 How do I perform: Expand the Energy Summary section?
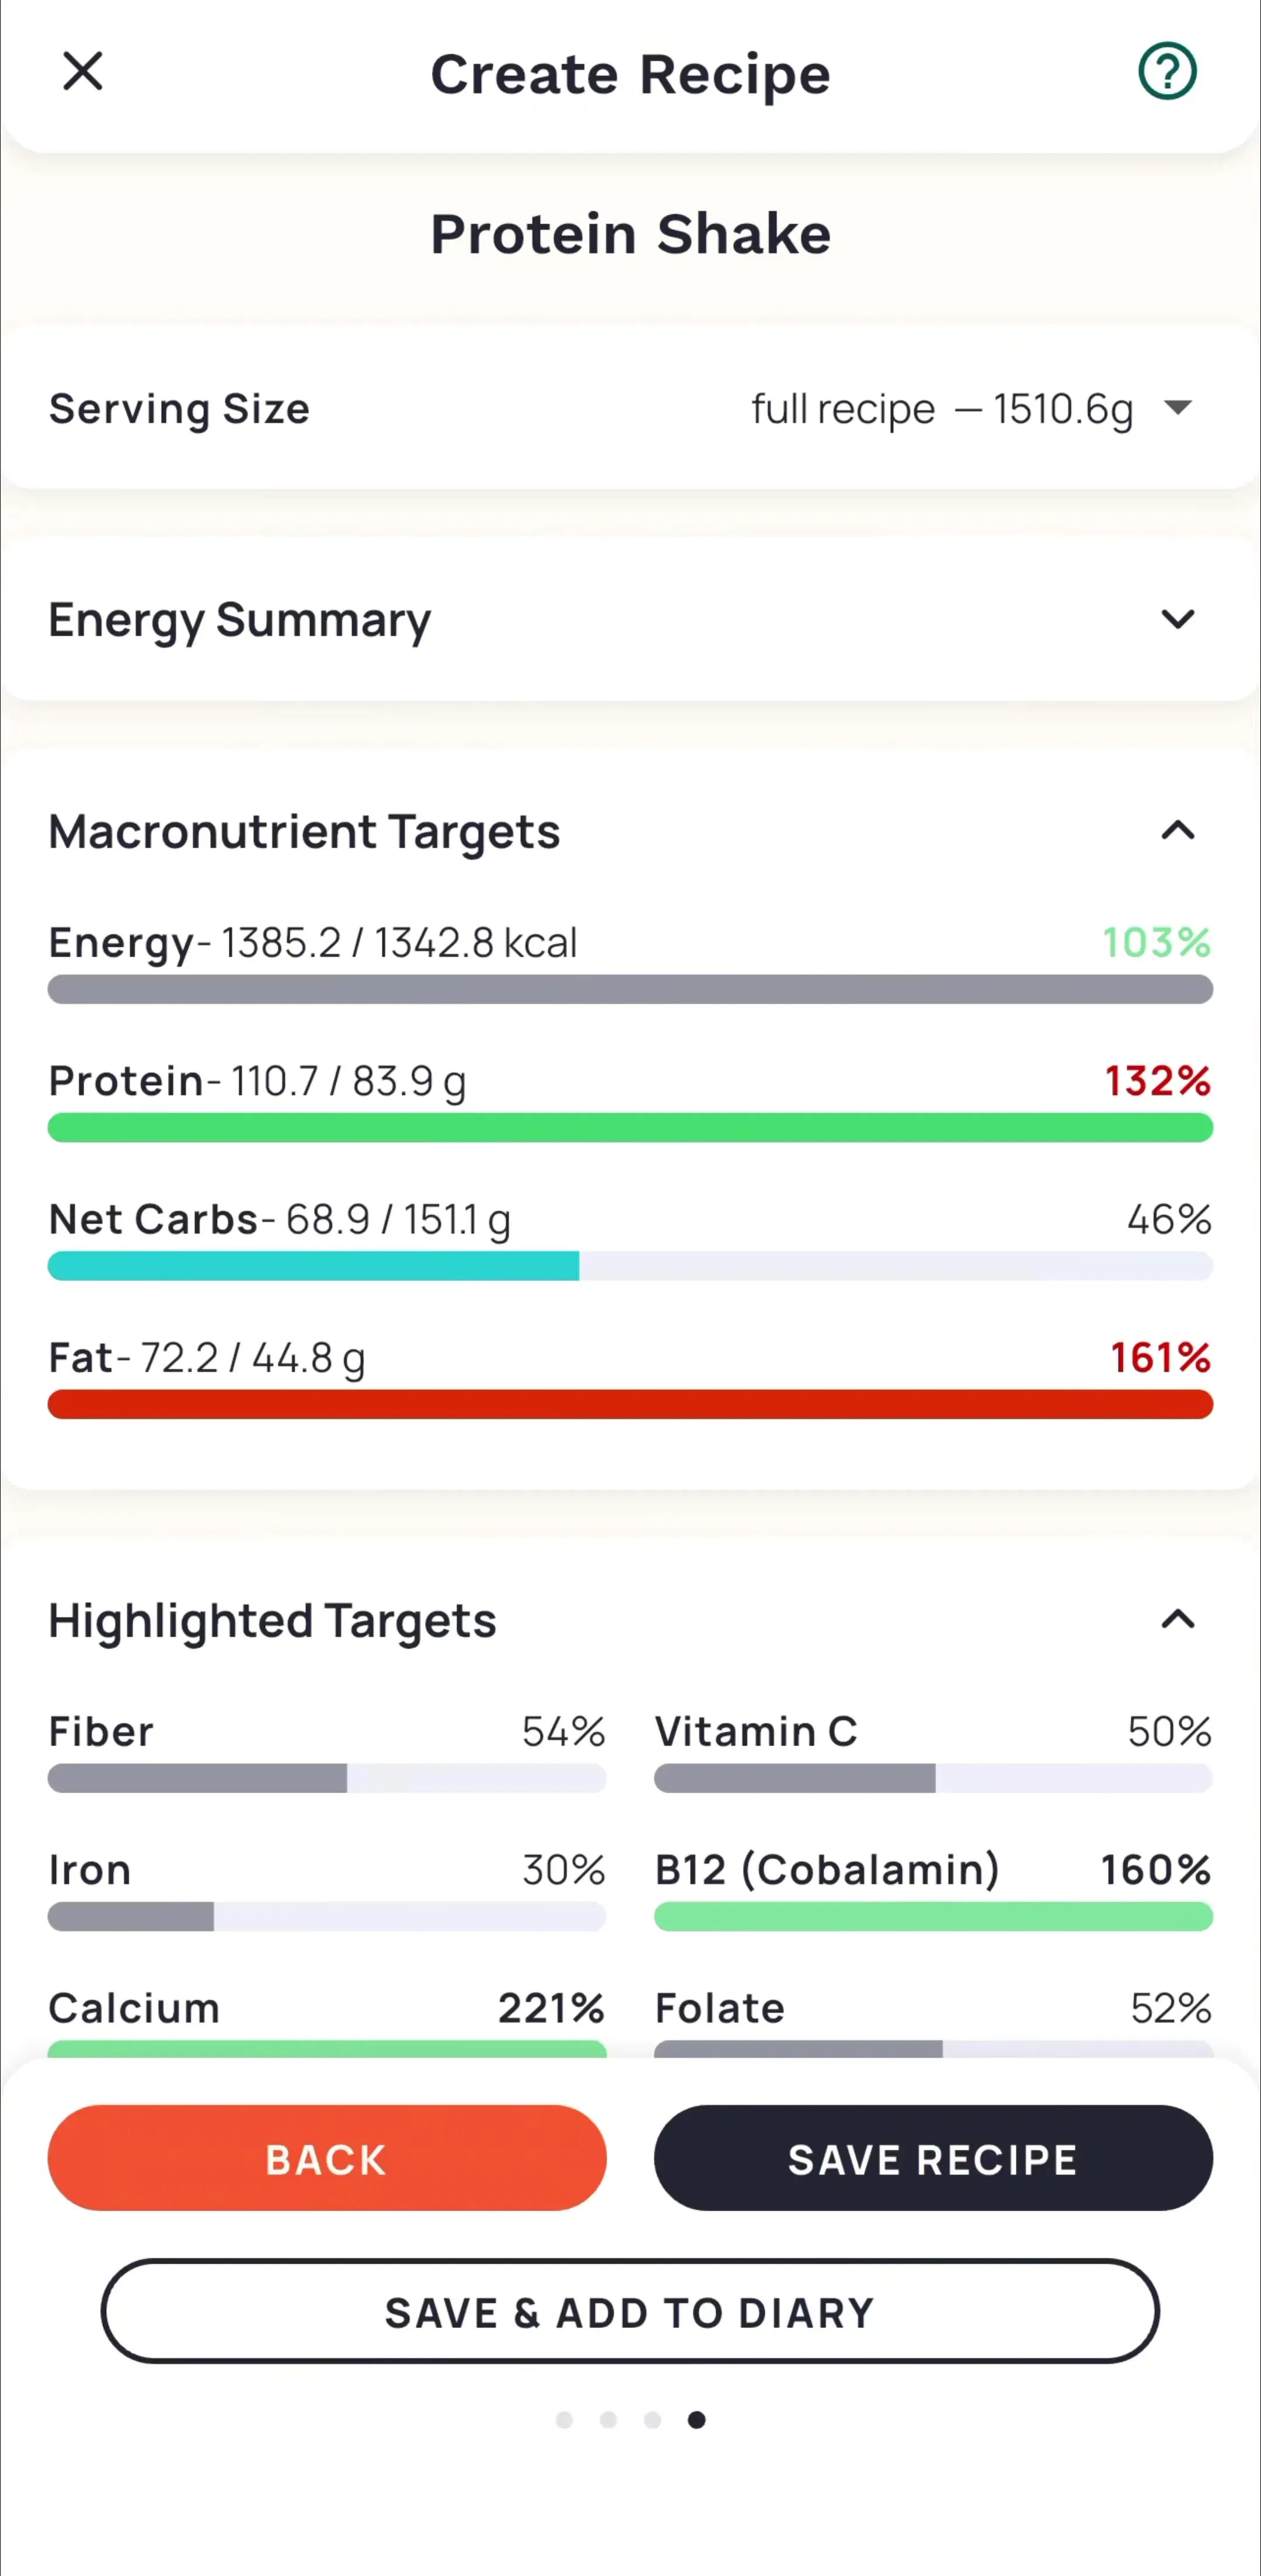[x=1178, y=619]
